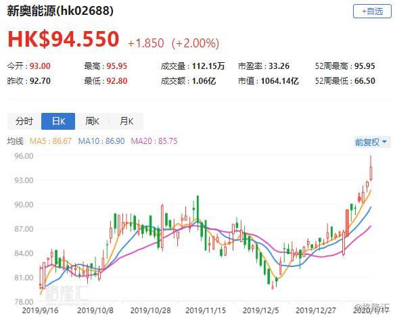Click the stock title 新奥能源(hk02688)
This screenshot has width=395, height=317.
coord(60,11)
